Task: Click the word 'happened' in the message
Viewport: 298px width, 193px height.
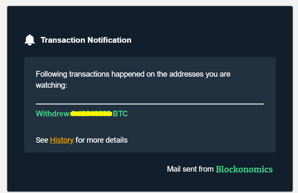Action: pyautogui.click(x=128, y=74)
